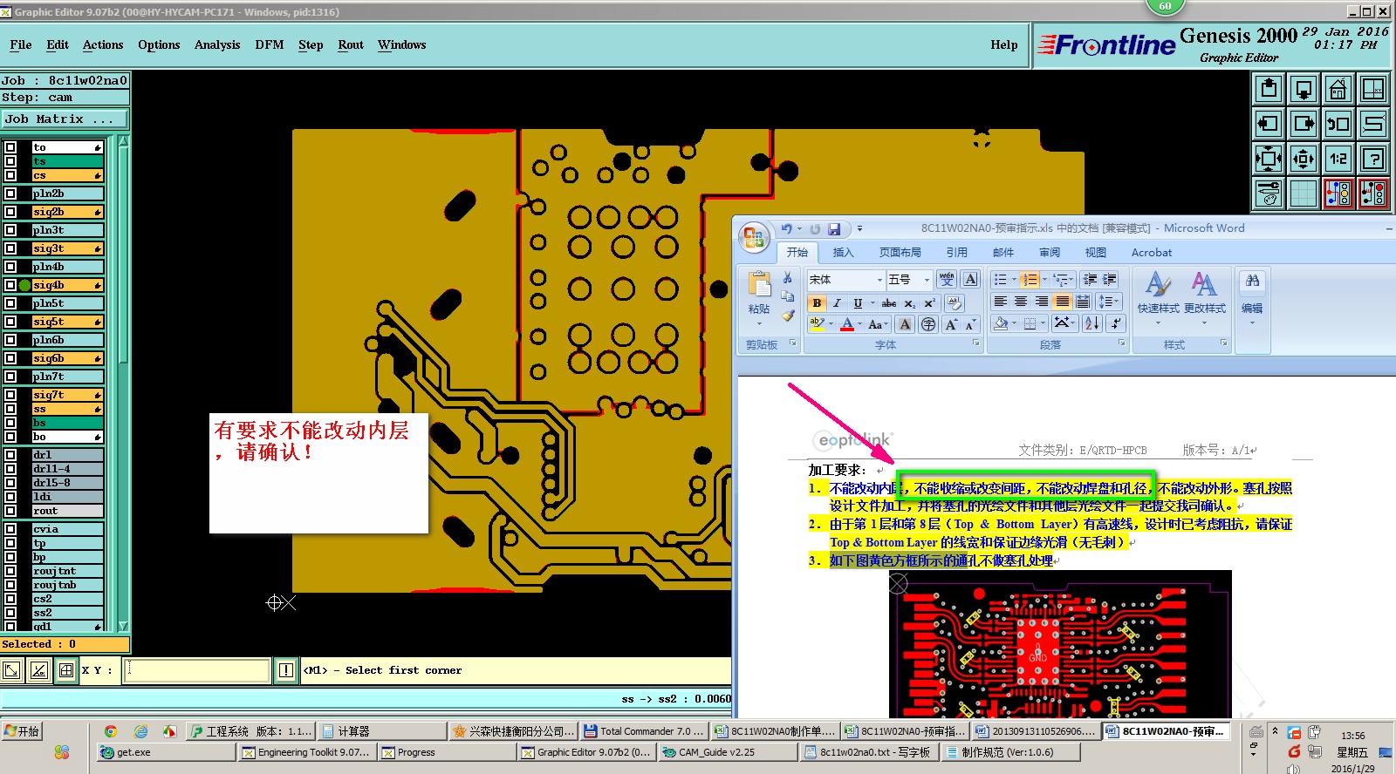Click the red traffic-light net icon
Image resolution: width=1396 pixels, height=774 pixels.
[1373, 193]
